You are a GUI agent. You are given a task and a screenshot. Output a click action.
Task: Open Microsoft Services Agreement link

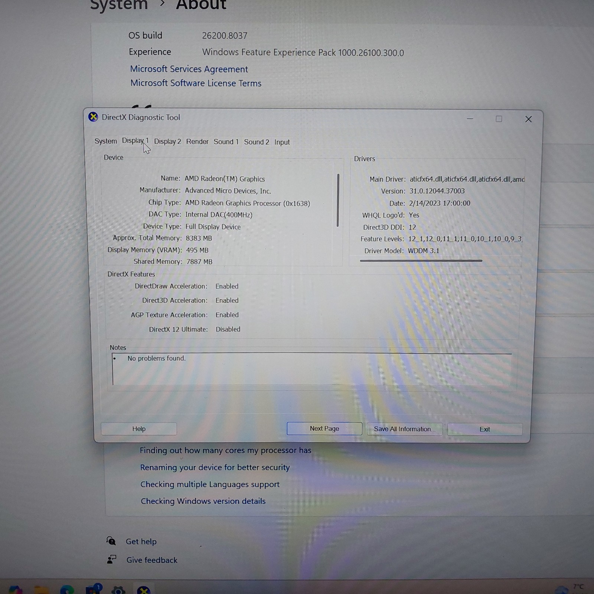189,69
